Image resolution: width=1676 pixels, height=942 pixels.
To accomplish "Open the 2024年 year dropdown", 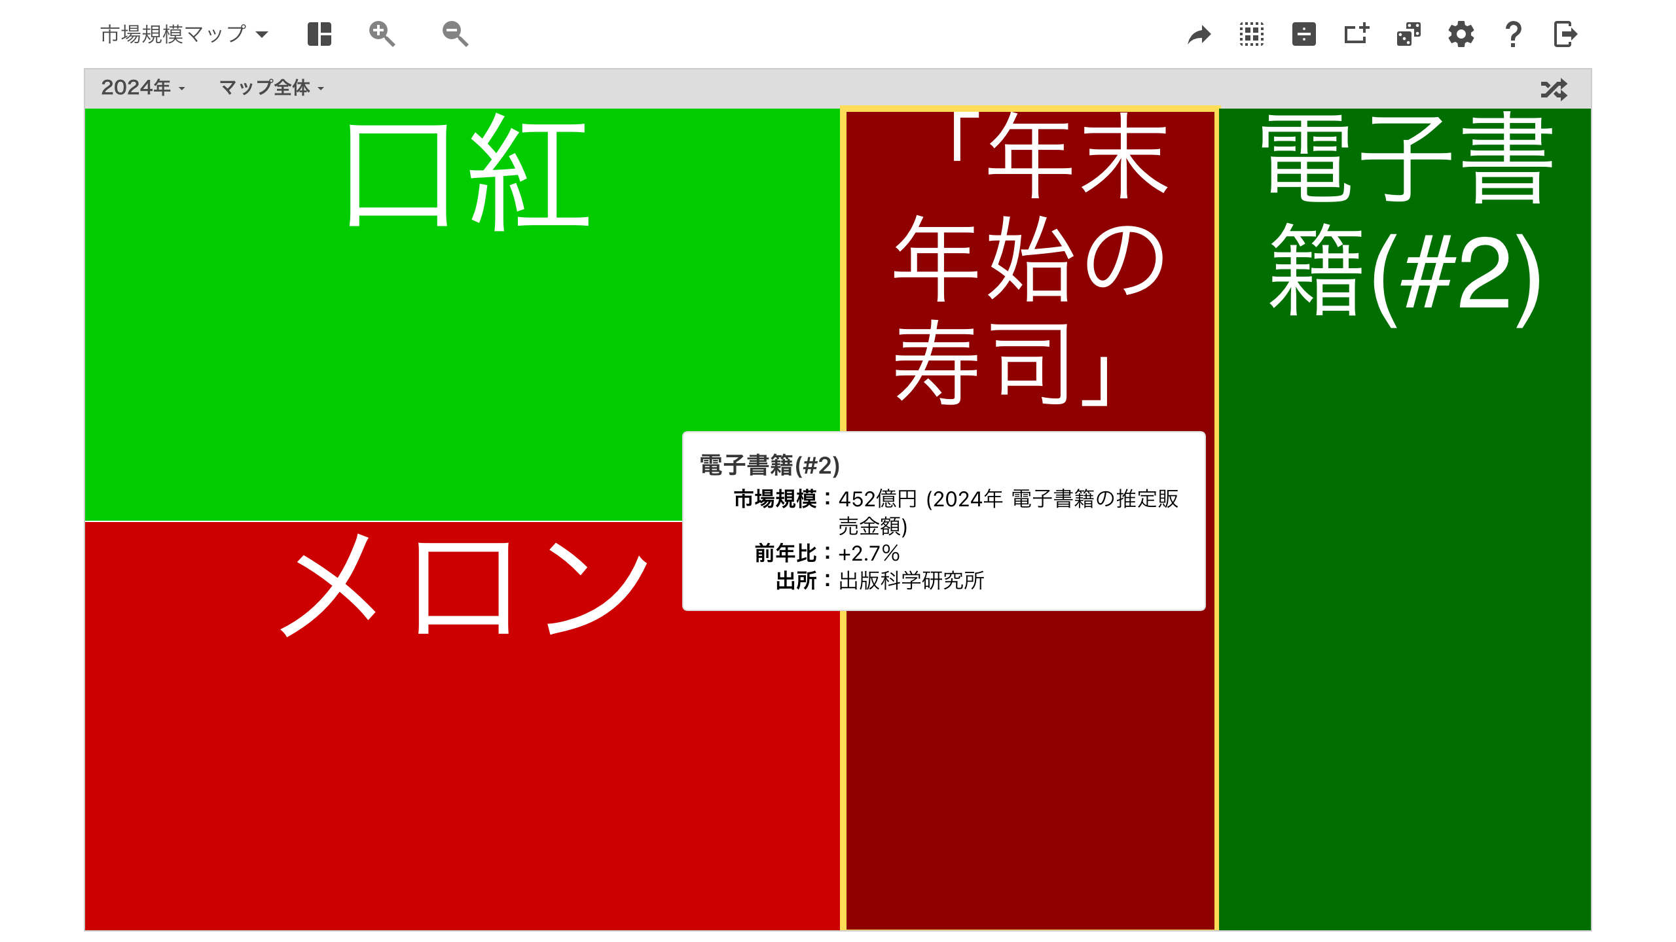I will click(x=143, y=88).
